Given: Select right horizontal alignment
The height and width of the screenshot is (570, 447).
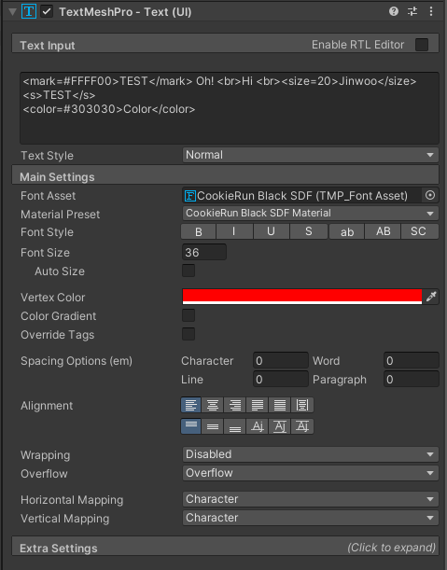Looking at the screenshot, I should point(235,405).
